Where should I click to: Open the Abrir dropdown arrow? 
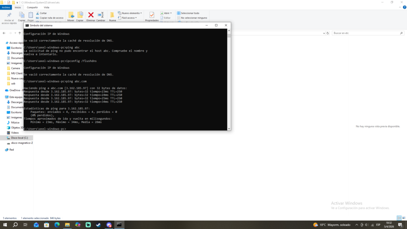pos(171,13)
